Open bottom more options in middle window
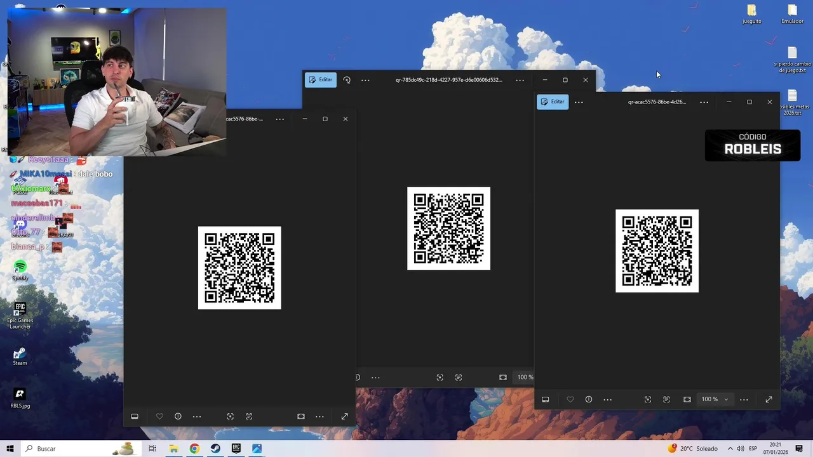Screen dimensions: 813x457 click(375, 377)
